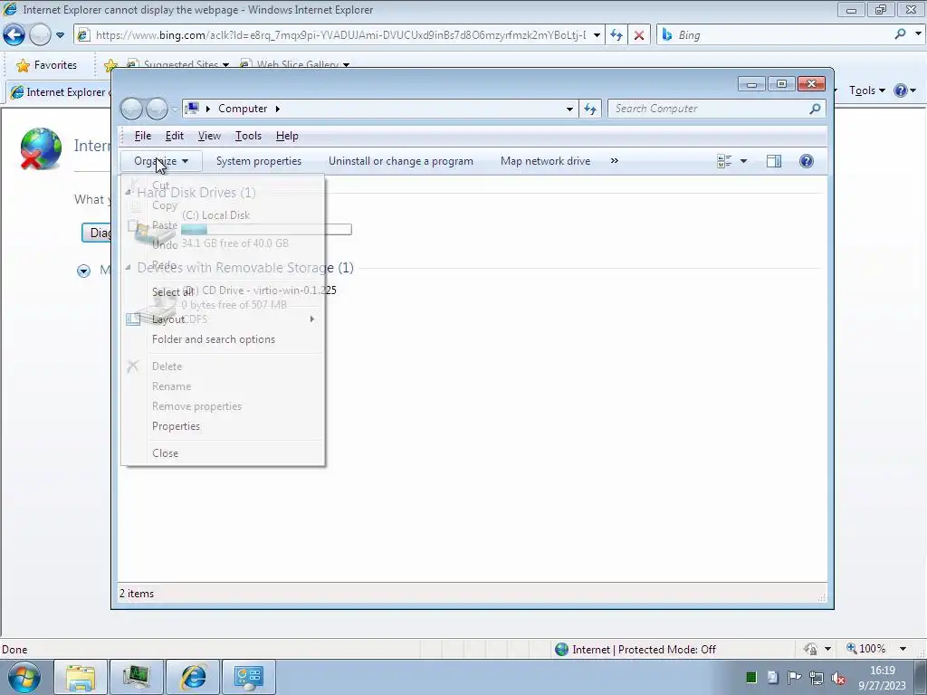Click the Action Center flag tray icon
The image size is (927, 695).
tap(795, 678)
